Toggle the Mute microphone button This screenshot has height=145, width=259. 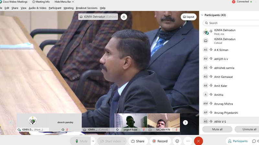click(x=81, y=141)
